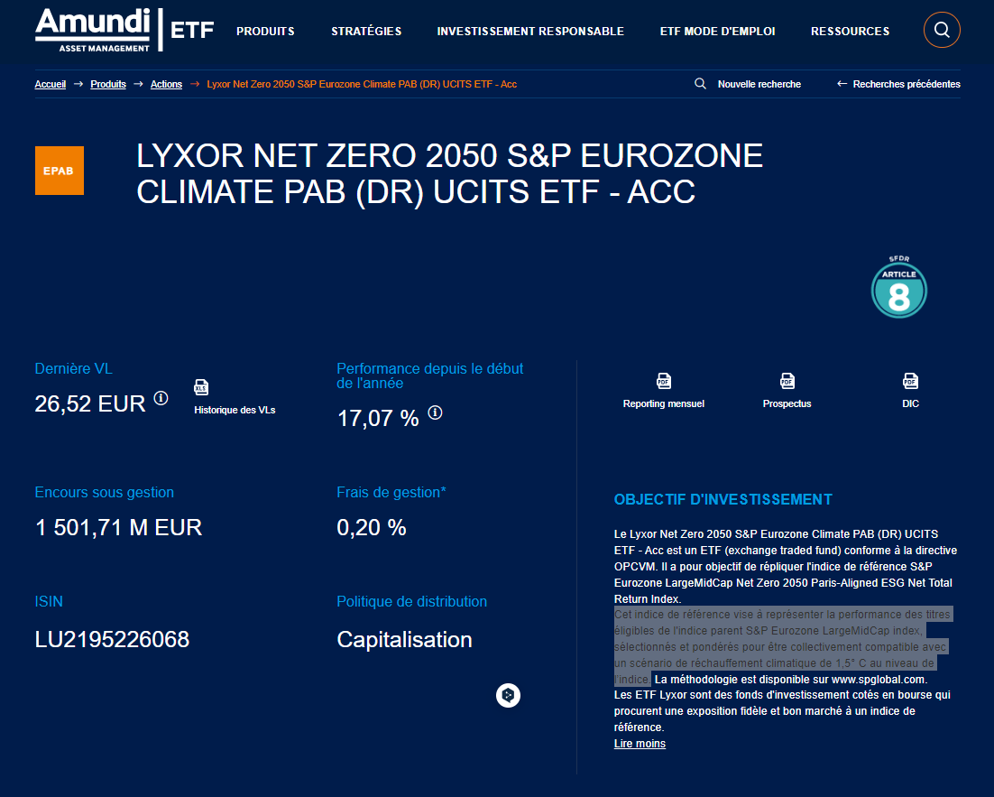Open the PRODUITS navigation menu
The image size is (994, 797).
265,31
